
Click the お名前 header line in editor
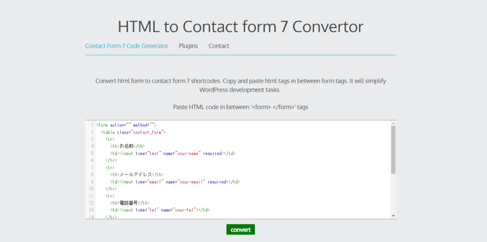(x=127, y=146)
